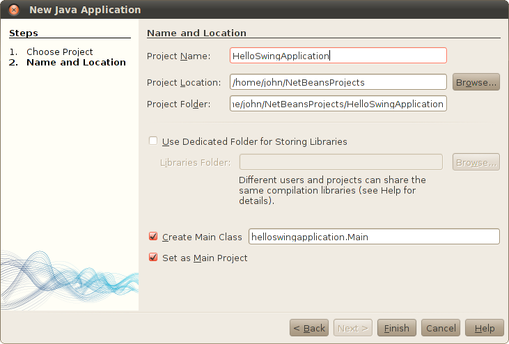Uncheck the Create Main Class checkbox
The height and width of the screenshot is (344, 509).
[x=153, y=237]
